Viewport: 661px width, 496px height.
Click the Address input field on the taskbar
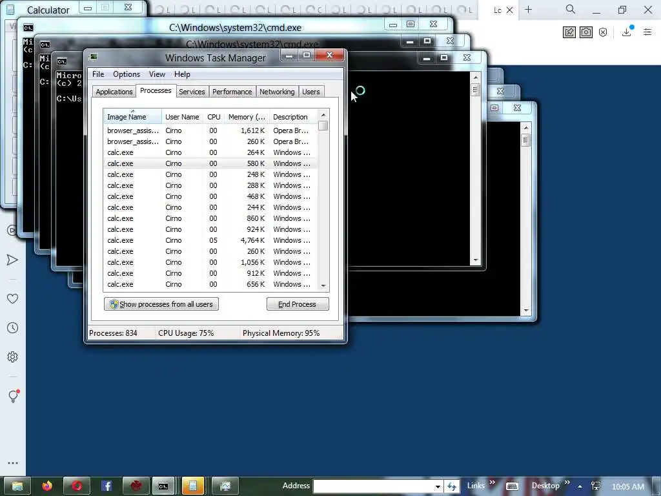(374, 486)
